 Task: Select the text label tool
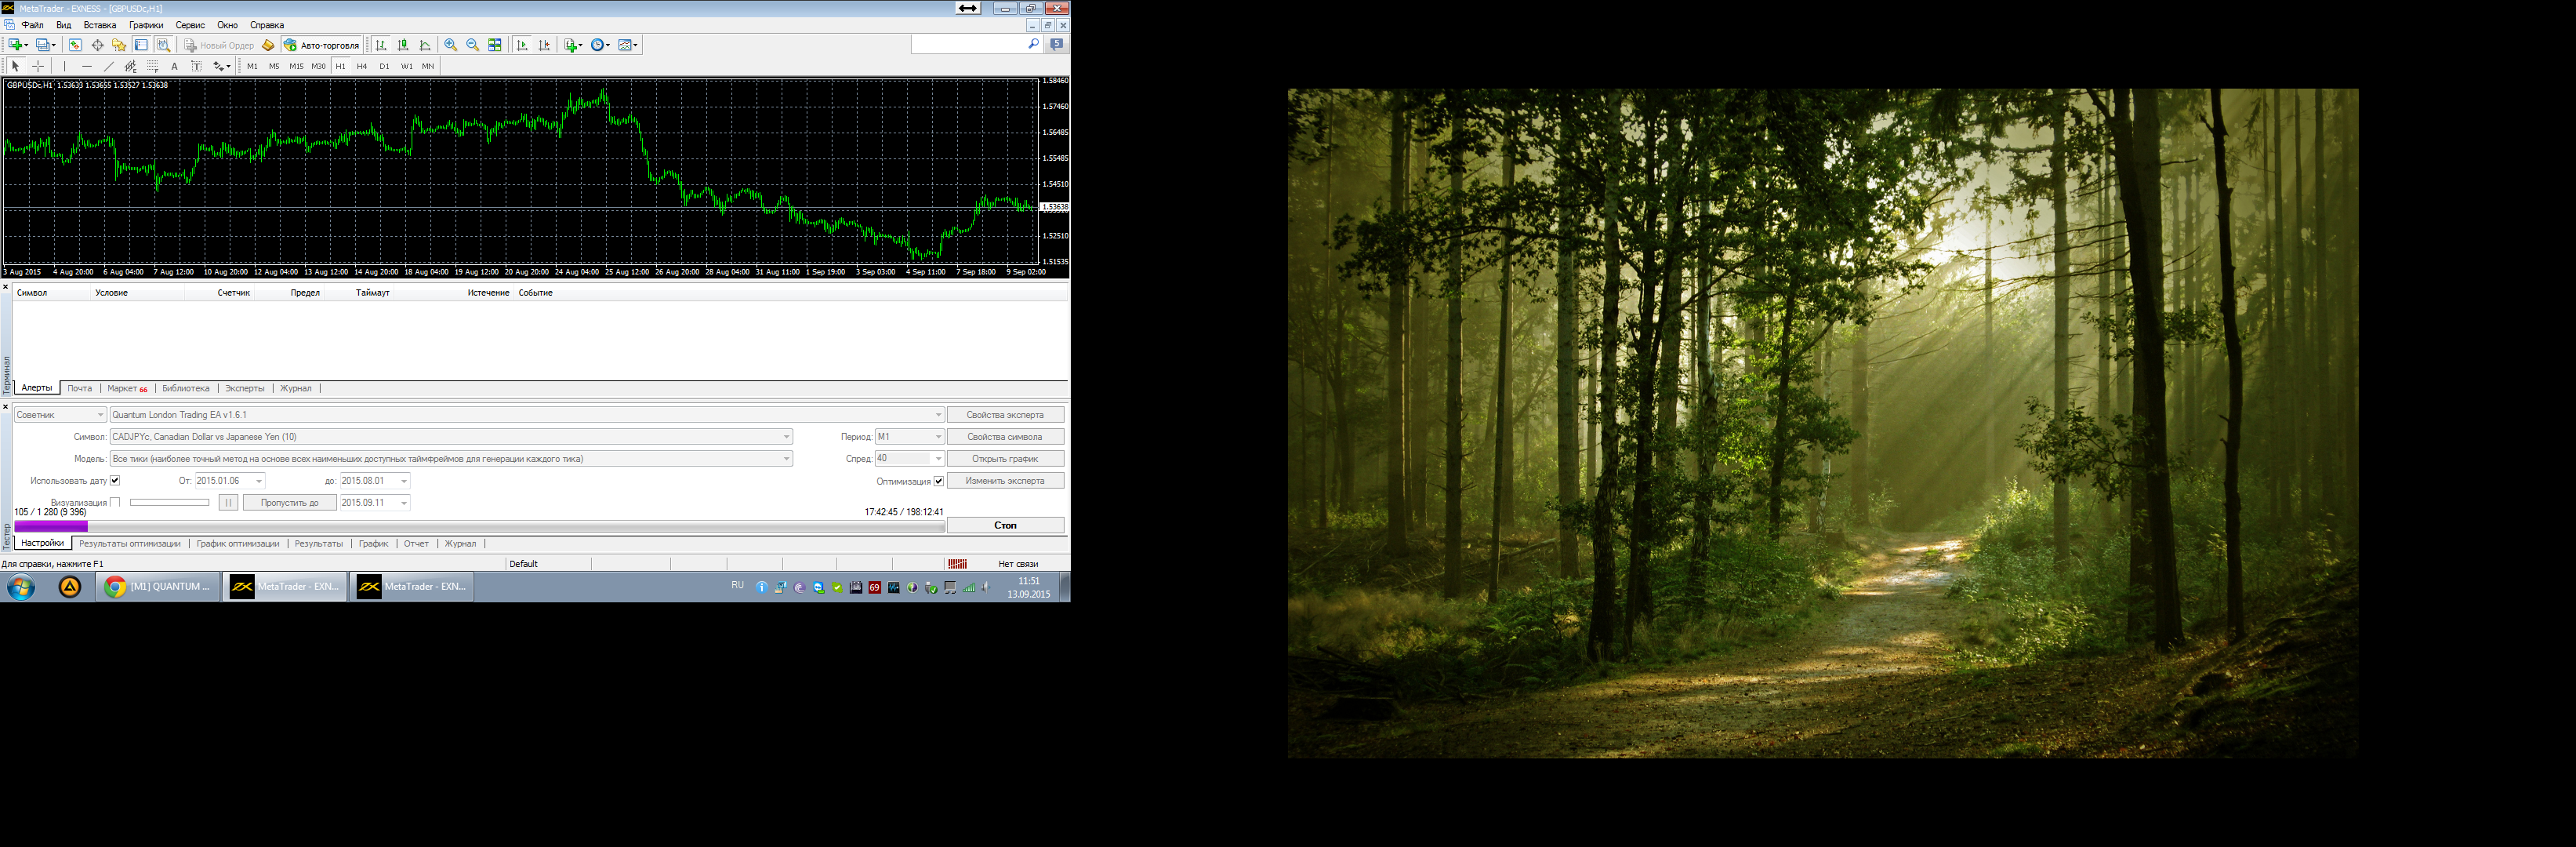[x=196, y=66]
